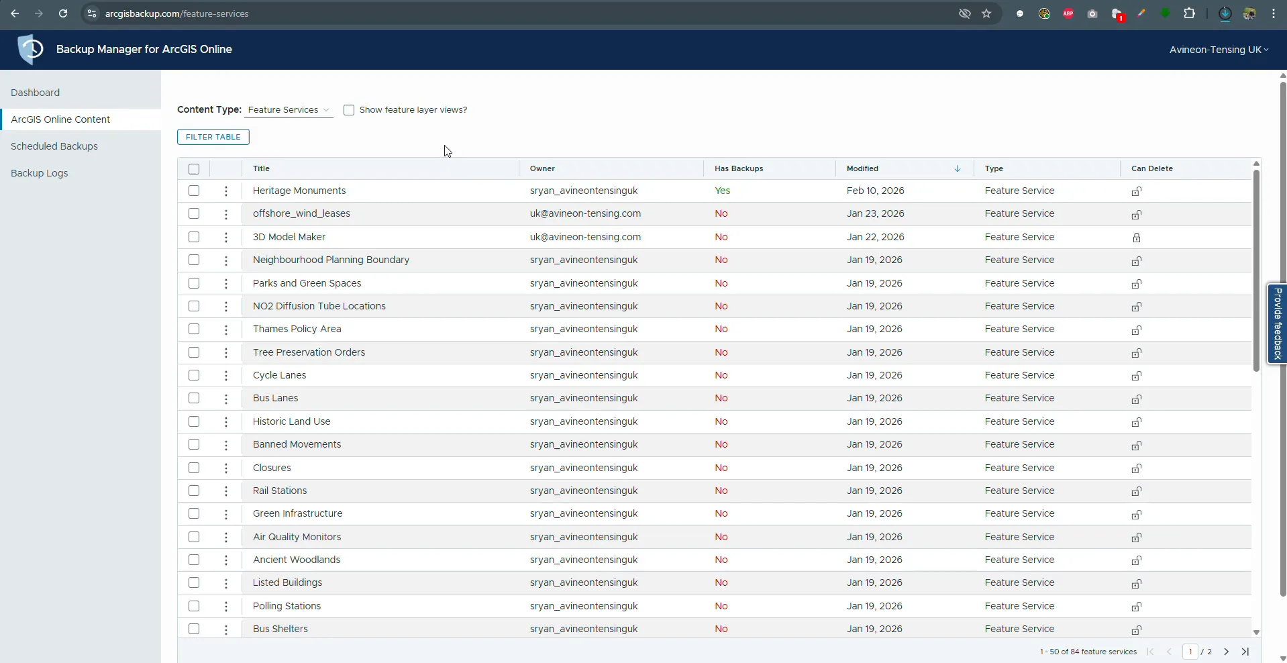Open row menu for Heritage Monuments
The height and width of the screenshot is (663, 1287).
tap(226, 191)
